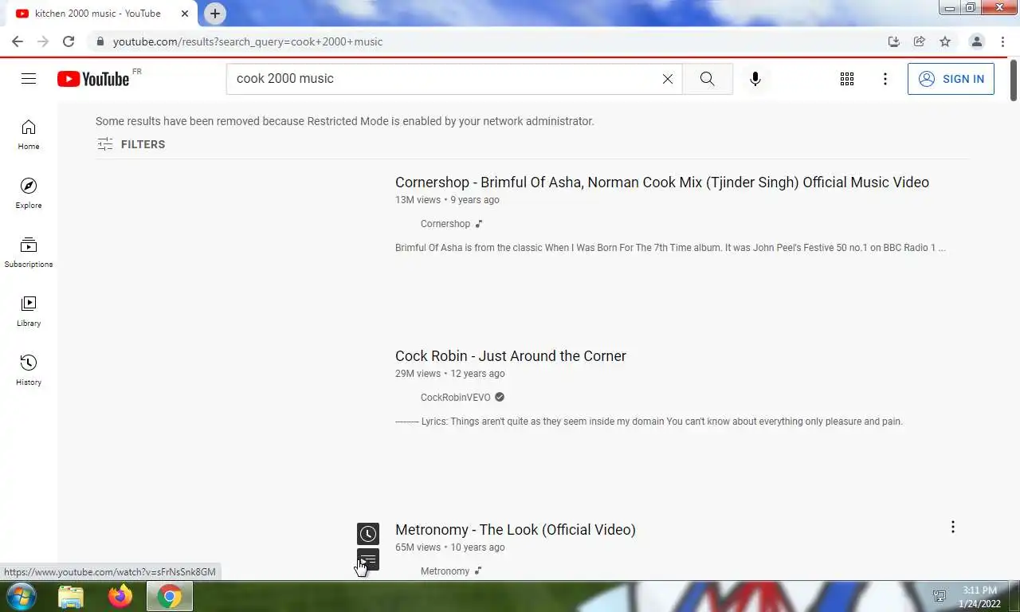Close the 'kitchen 2000 music' tab
The image size is (1020, 612).
185,14
